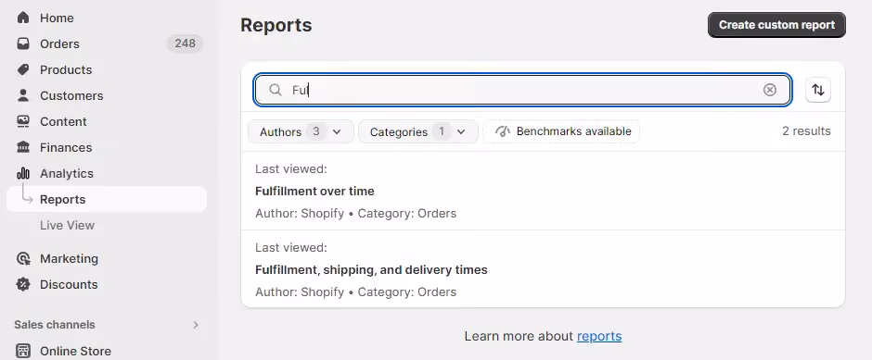Click the Home house icon
The height and width of the screenshot is (360, 872).
23,18
